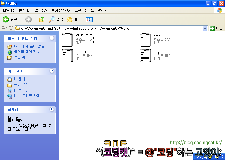This screenshot has height=160, width=225.
Task: Collapse the 기타 위치 panel
Action: tap(52, 71)
